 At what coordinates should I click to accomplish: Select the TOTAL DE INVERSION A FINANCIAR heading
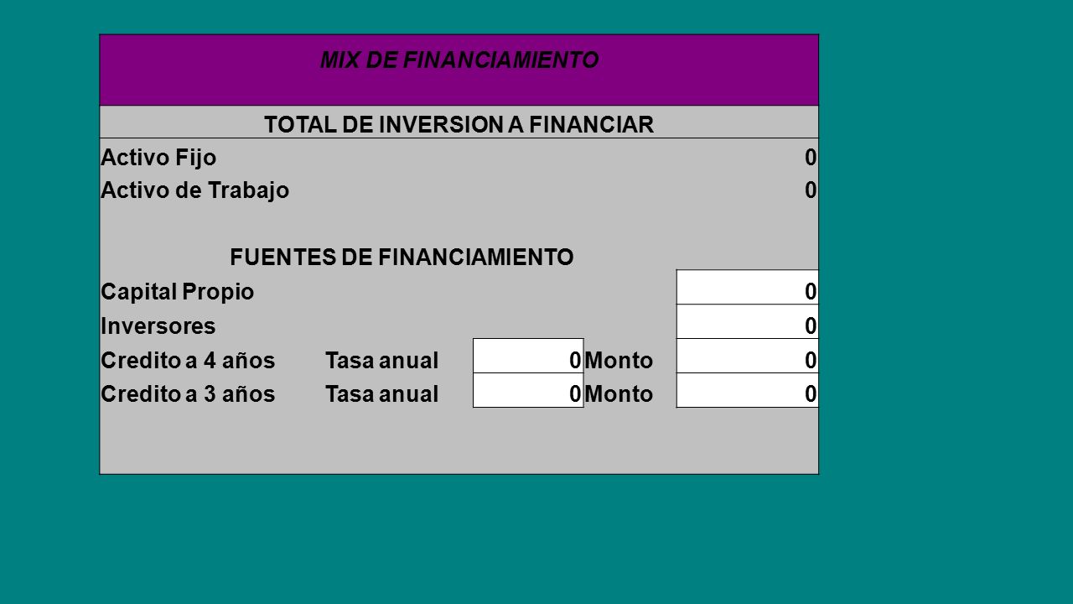click(459, 125)
